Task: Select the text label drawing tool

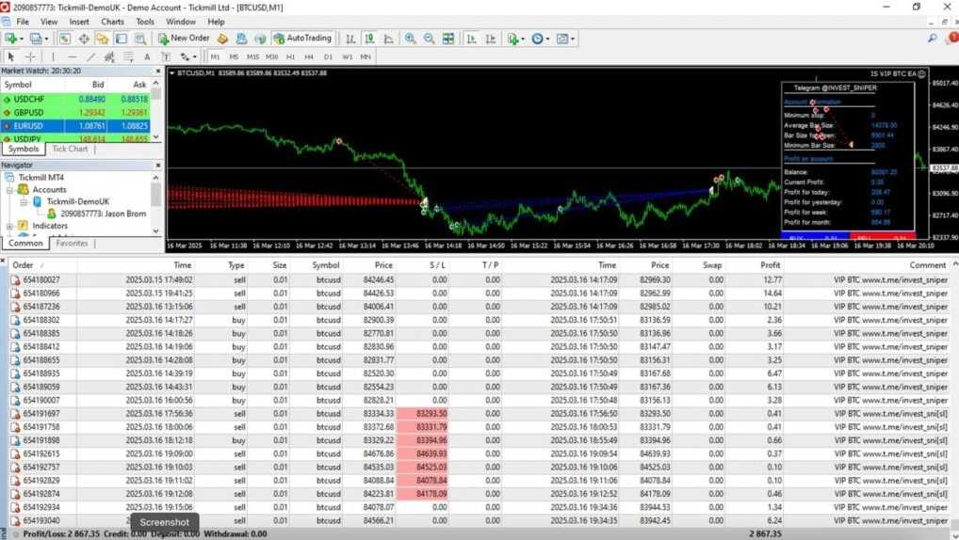Action: click(147, 56)
